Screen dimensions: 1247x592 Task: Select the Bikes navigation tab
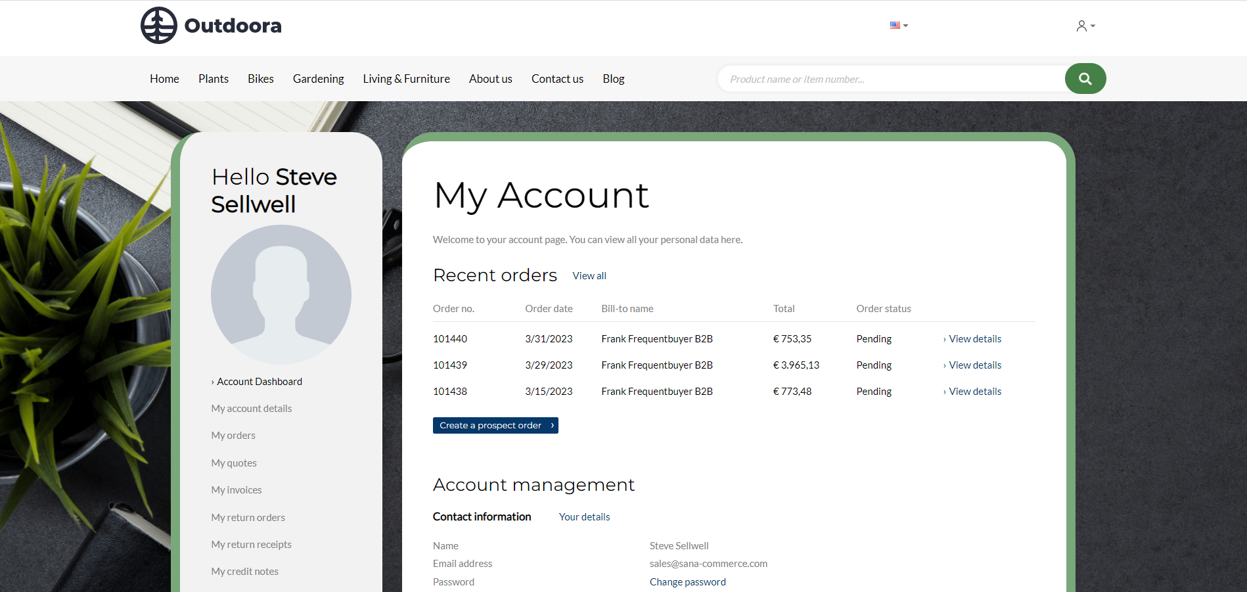[261, 78]
